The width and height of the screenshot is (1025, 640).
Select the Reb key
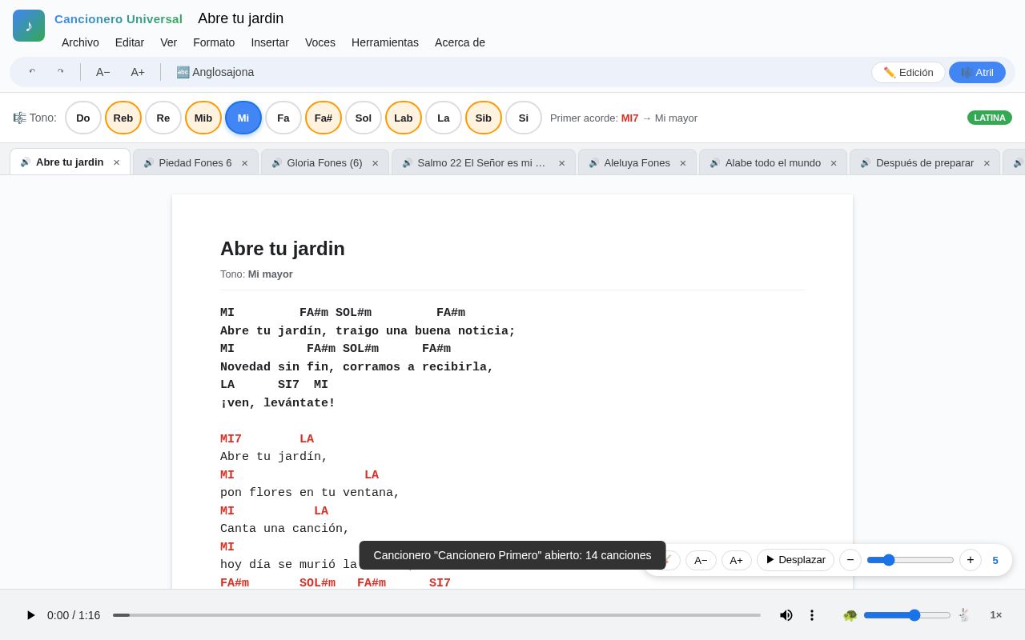coord(123,118)
